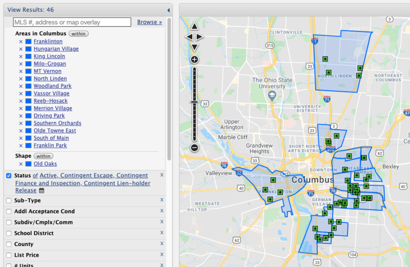This screenshot has width=410, height=267.
Task: Click the MLS #, address search field
Action: point(72,23)
